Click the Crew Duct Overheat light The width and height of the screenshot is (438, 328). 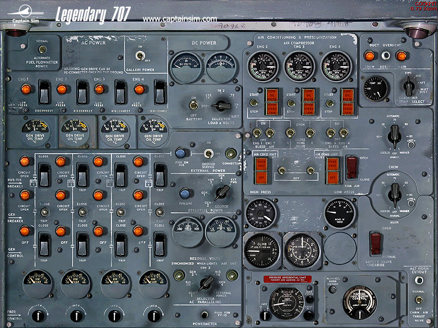pos(370,56)
